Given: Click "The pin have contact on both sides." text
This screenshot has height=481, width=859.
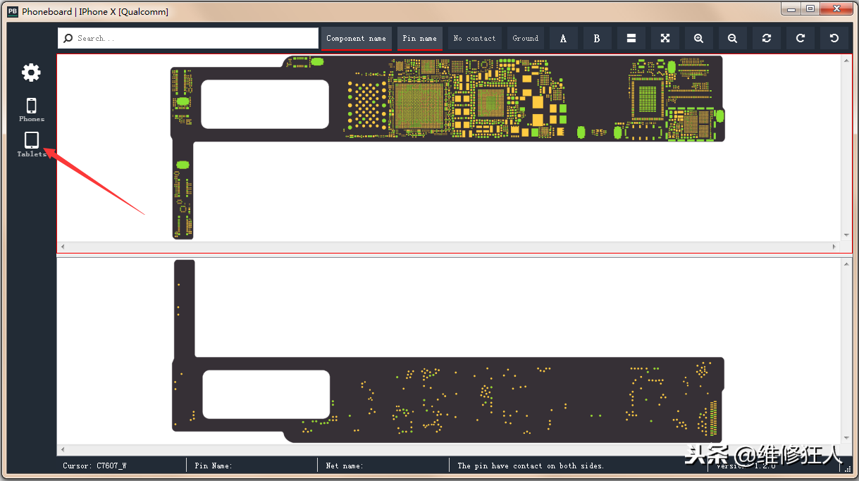Looking at the screenshot, I should click(531, 466).
